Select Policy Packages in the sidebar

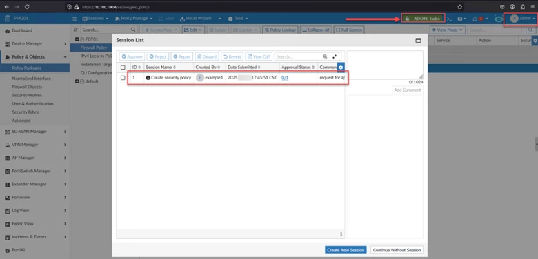[35, 68]
